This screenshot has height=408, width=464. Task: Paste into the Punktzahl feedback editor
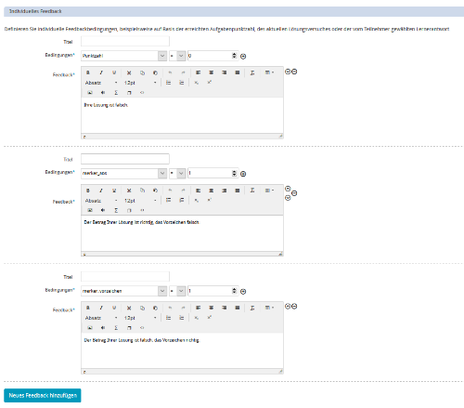155,72
